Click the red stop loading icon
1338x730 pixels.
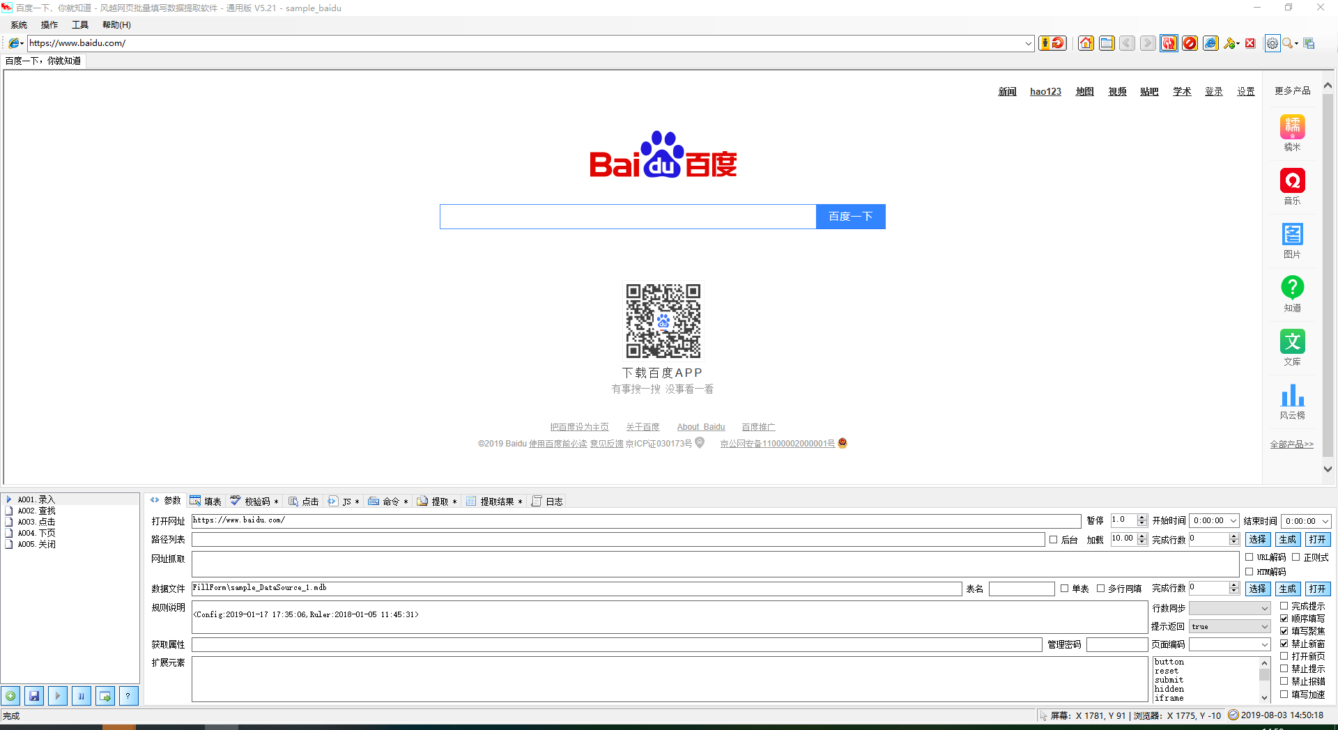(x=1190, y=43)
